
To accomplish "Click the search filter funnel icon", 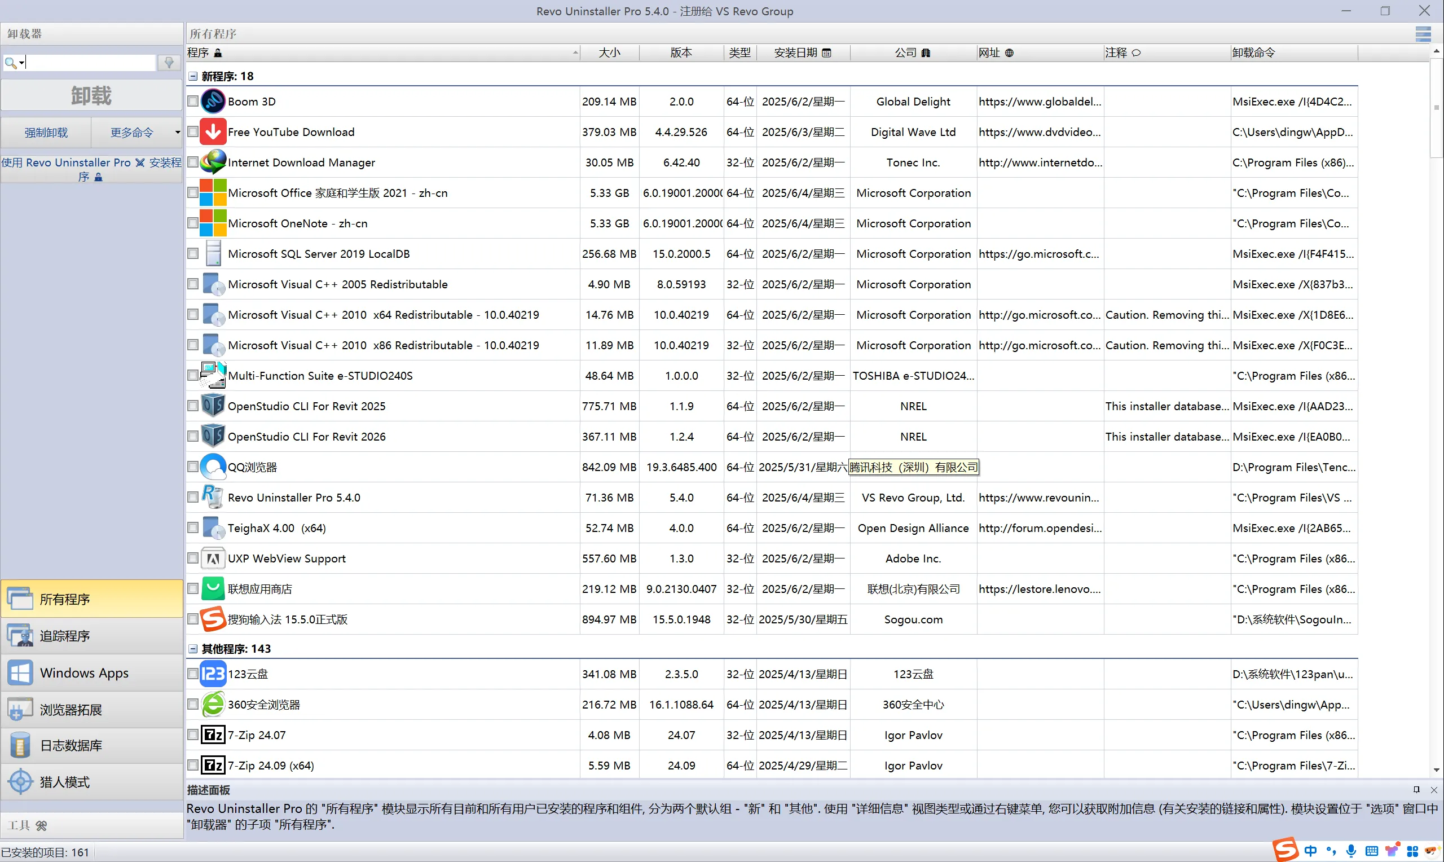I will pyautogui.click(x=169, y=62).
